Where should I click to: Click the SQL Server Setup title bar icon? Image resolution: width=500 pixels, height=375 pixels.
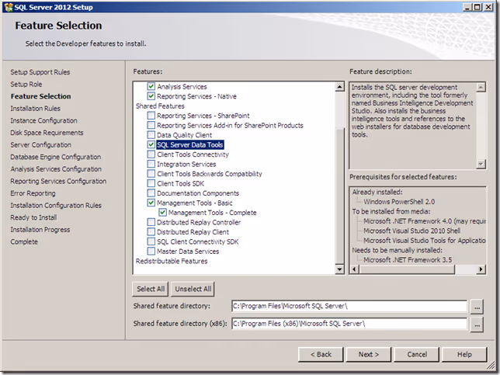click(9, 7)
